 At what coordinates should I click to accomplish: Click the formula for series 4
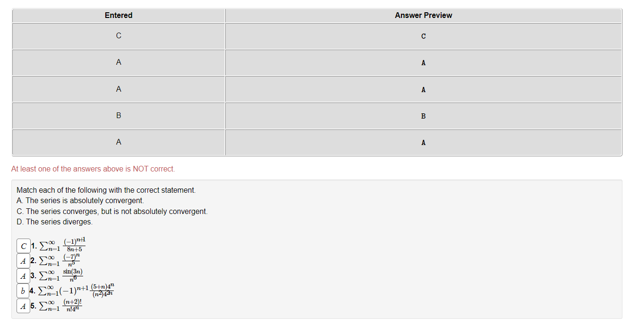pos(73,290)
